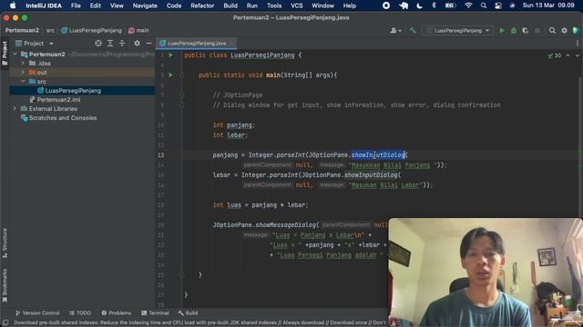
Task: Open Version Control tool window
Action: pos(37,313)
